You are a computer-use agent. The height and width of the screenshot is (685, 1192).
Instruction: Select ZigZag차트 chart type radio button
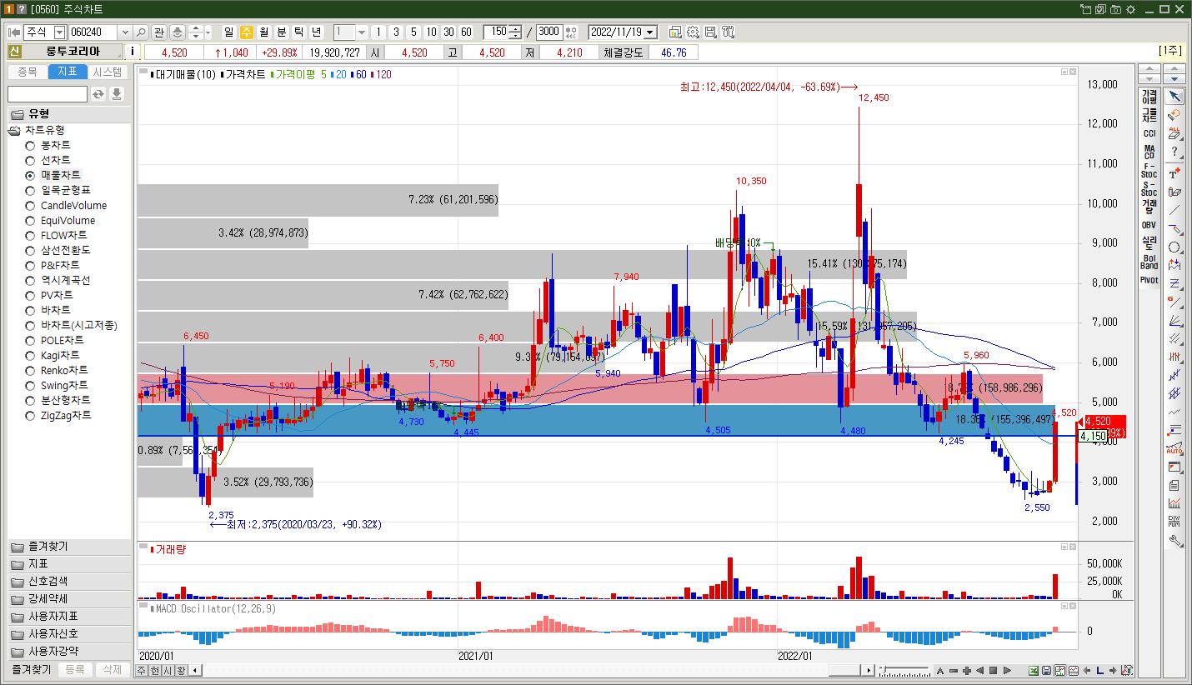tap(30, 416)
